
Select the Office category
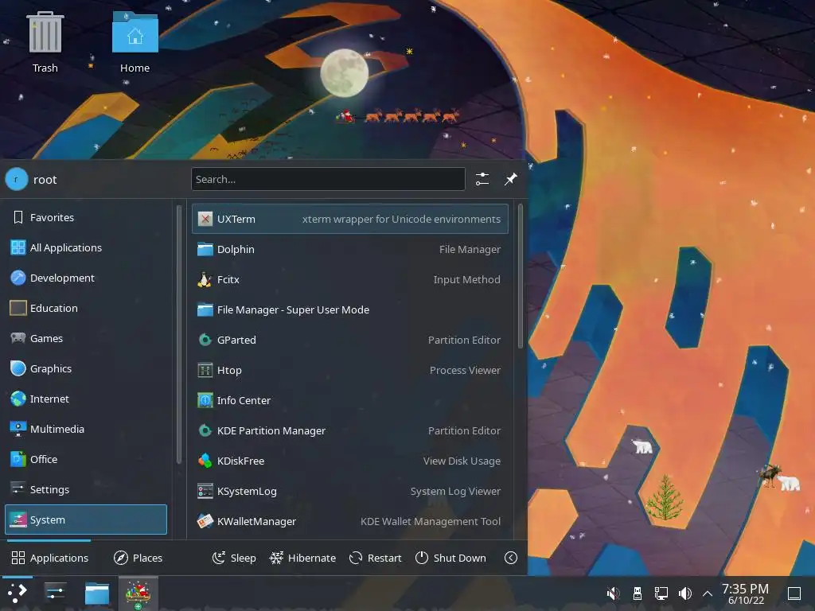tap(86, 459)
